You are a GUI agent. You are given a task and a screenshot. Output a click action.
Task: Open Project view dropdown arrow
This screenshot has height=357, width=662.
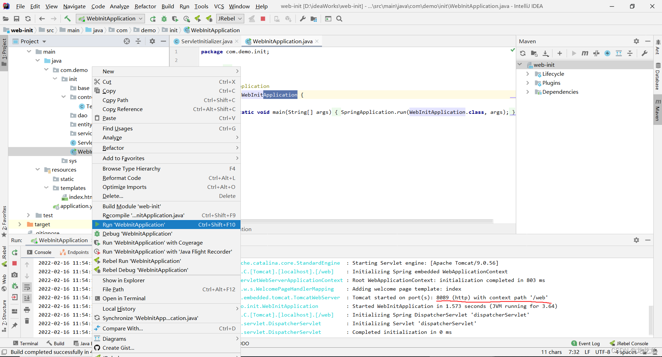[x=44, y=42]
